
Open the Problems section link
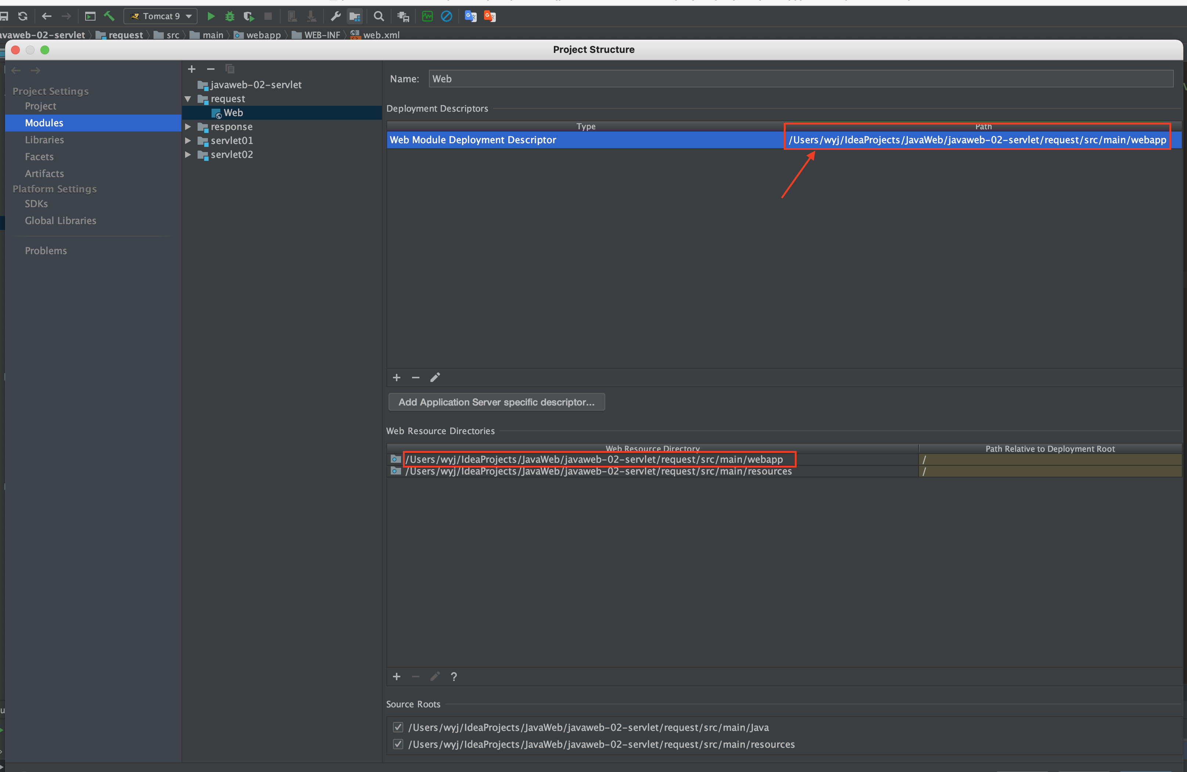click(x=46, y=251)
